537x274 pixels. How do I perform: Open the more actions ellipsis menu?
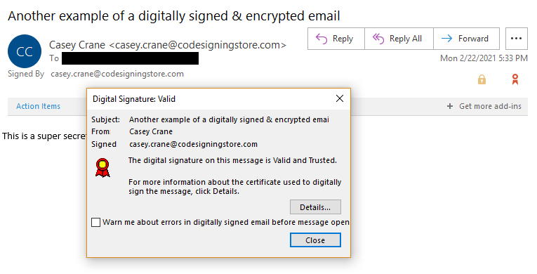click(517, 39)
